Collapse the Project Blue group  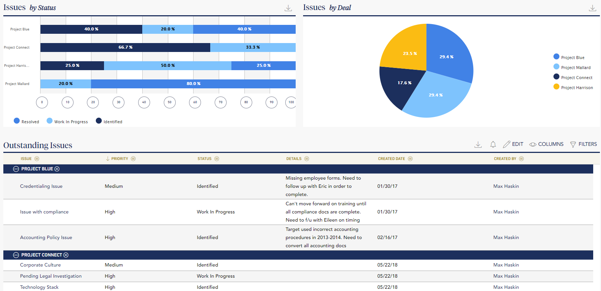16,169
